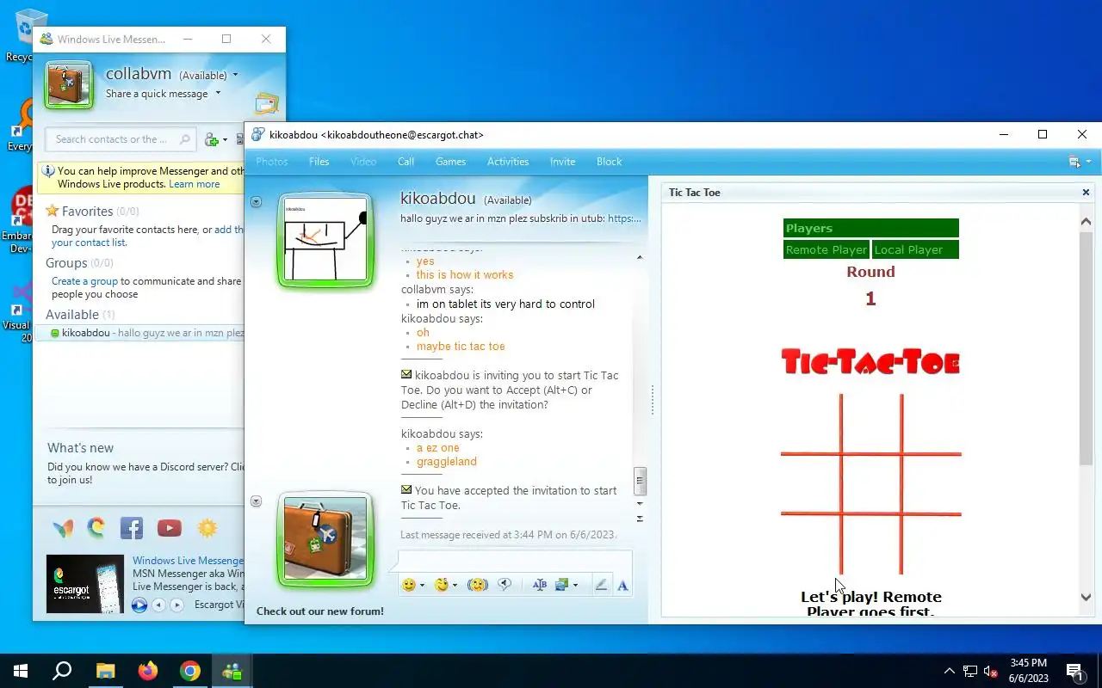Open the background picture picker icon
The image size is (1102, 688).
point(561,585)
